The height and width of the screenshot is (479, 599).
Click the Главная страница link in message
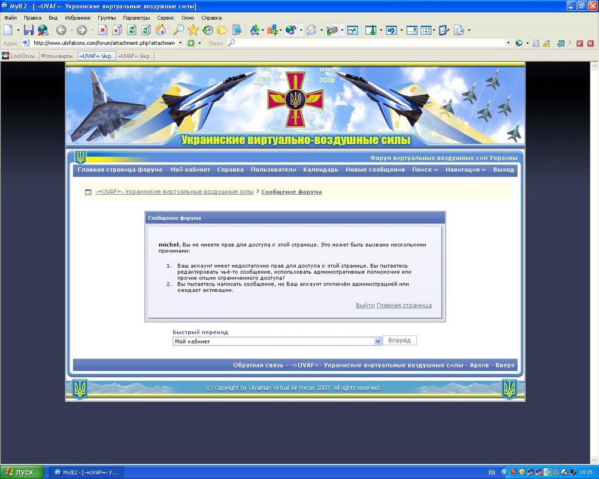(404, 305)
